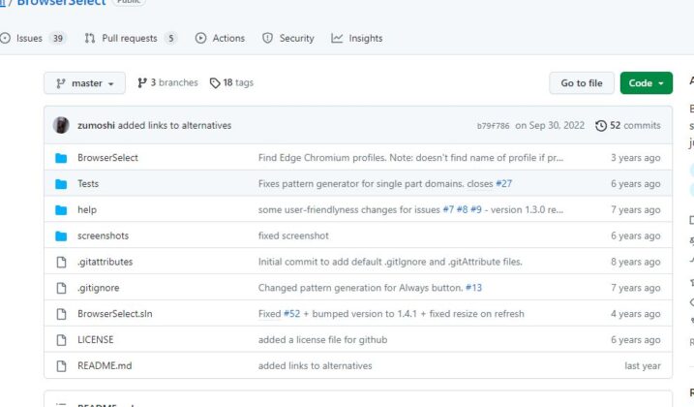Image resolution: width=694 pixels, height=407 pixels.
Task: Click the BrowserSelect folder icon
Action: click(61, 158)
